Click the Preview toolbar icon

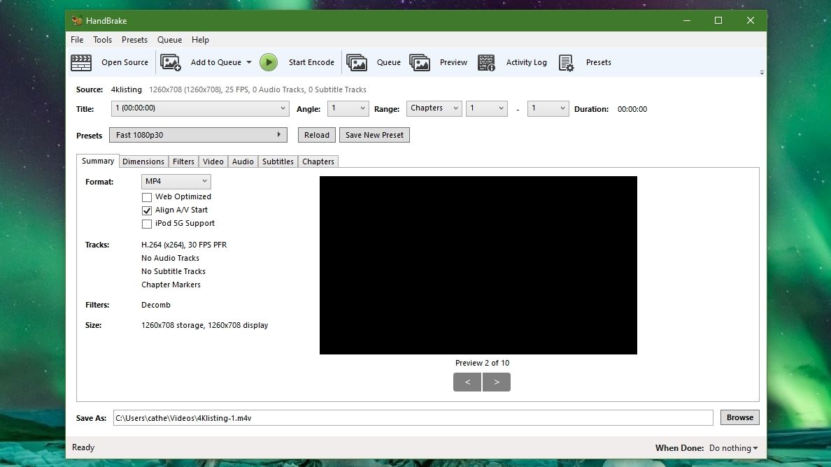pos(420,62)
